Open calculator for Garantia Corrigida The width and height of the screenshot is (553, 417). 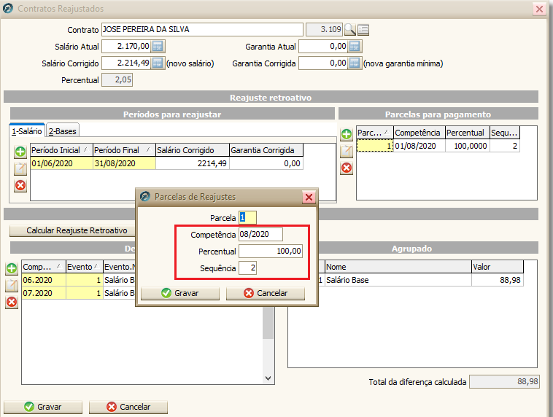tap(355, 63)
